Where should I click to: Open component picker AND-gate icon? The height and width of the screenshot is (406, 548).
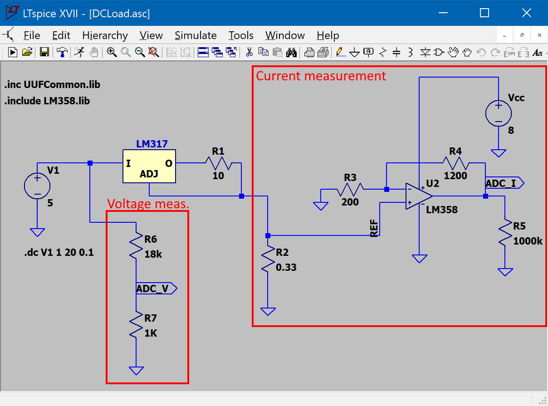click(x=439, y=52)
